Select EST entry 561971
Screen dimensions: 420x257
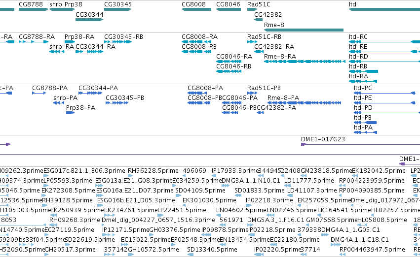[x=231, y=221]
